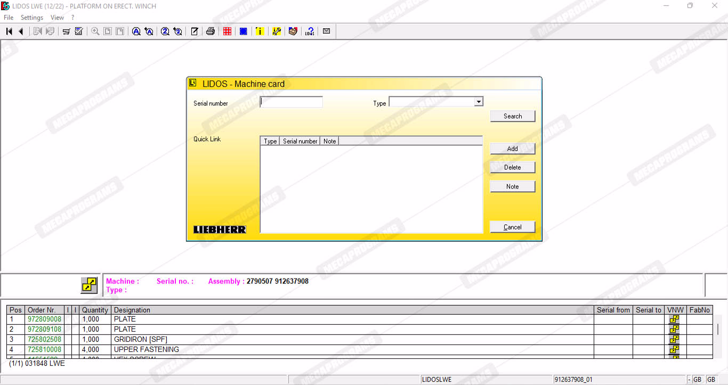Click the Note button
This screenshot has width=728, height=385.
tap(513, 186)
